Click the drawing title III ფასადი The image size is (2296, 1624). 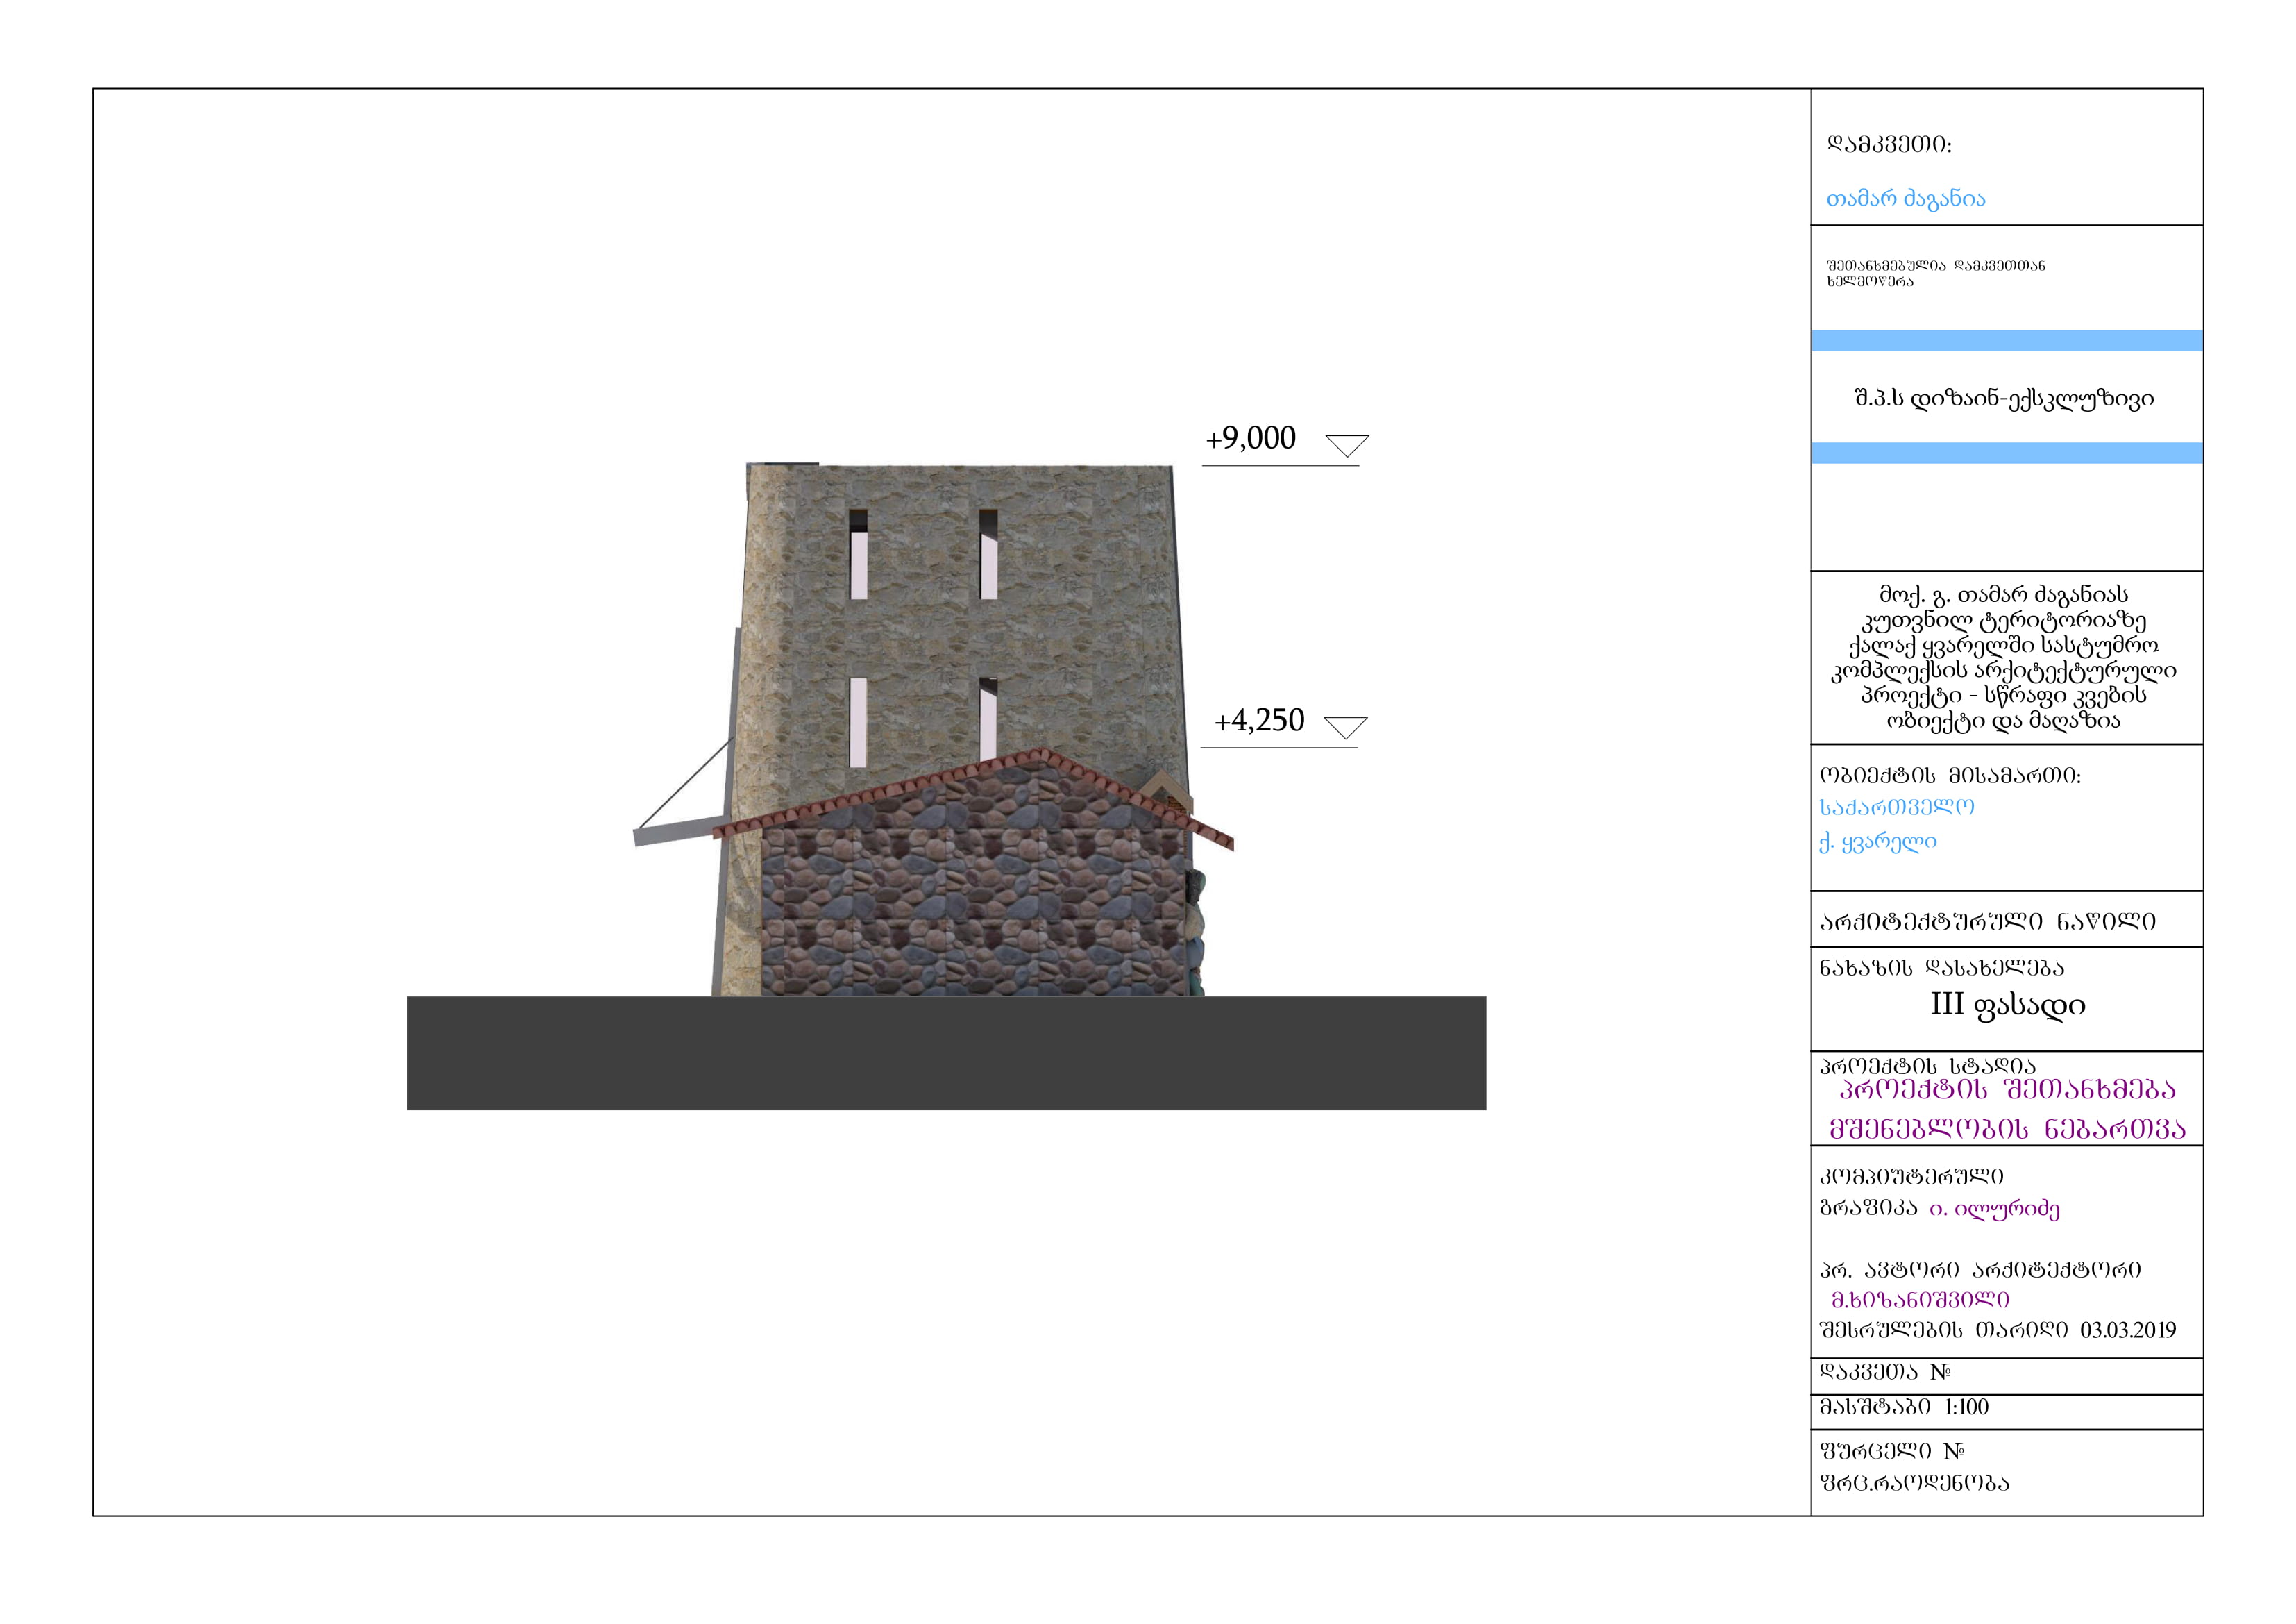pyautogui.click(x=2007, y=1005)
